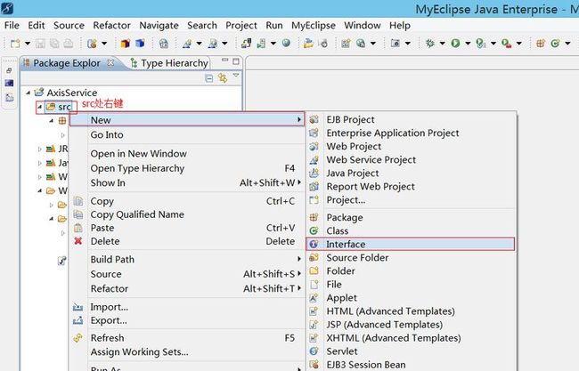Open the Navigate menu
The image size is (579, 371).
(159, 26)
